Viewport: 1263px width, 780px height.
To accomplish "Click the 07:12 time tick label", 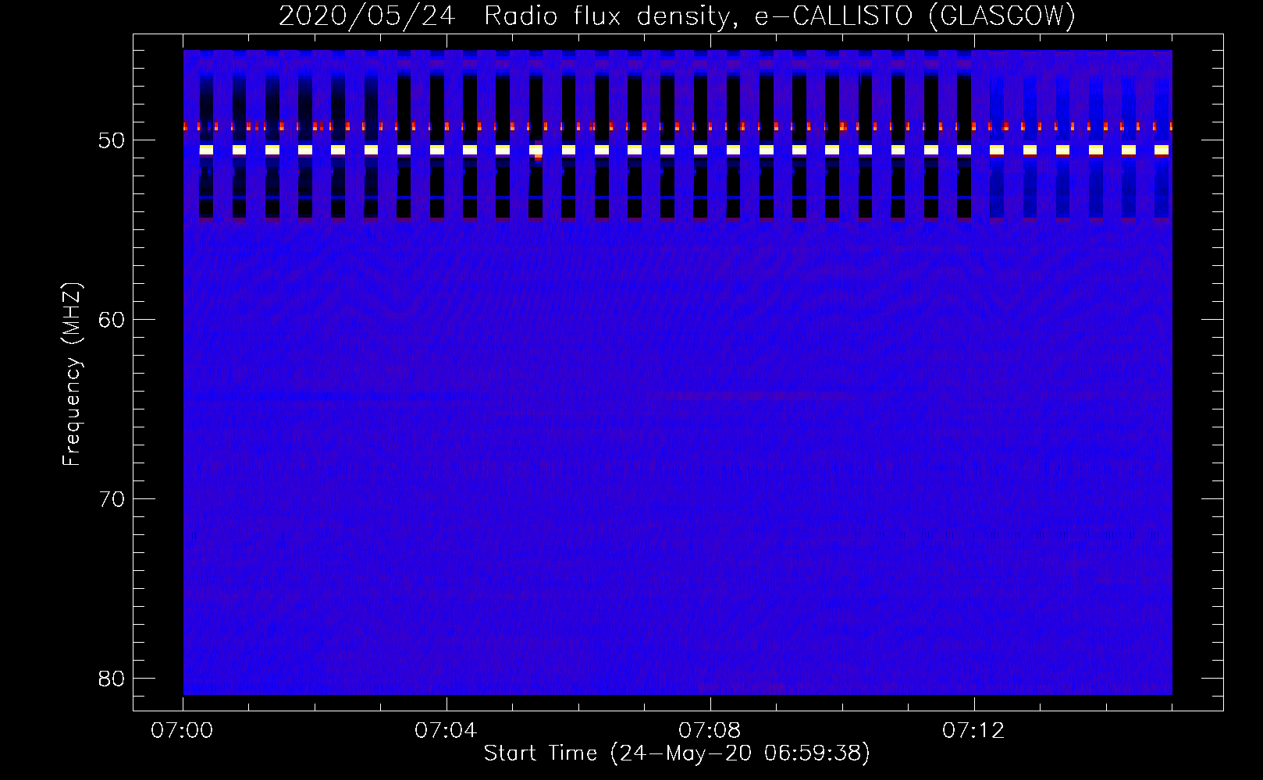I will coord(973,731).
